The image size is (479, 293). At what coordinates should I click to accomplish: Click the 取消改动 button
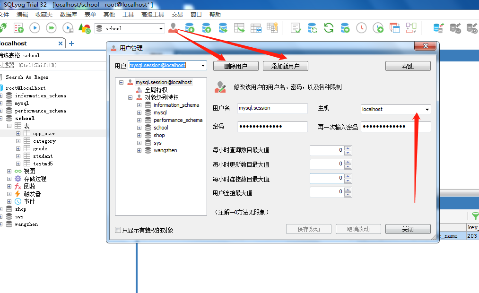(358, 229)
